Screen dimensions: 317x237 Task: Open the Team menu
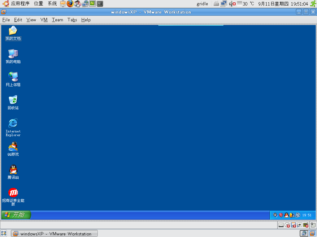click(57, 20)
